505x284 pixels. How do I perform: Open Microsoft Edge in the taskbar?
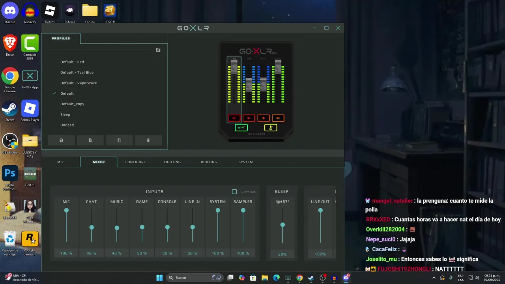click(x=277, y=278)
